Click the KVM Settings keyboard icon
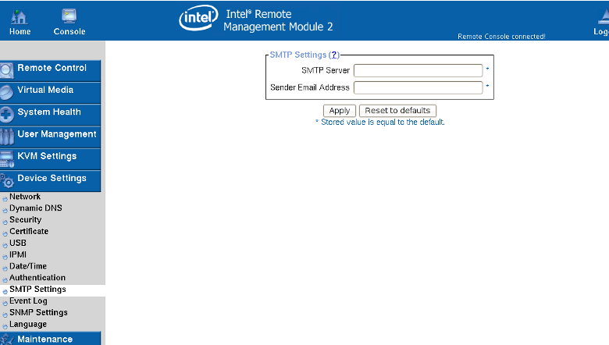This screenshot has height=345, width=609. 6,159
